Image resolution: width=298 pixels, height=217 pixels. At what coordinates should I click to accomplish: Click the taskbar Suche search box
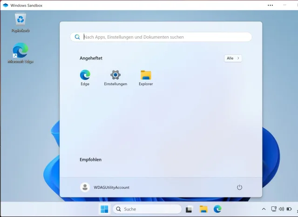click(147, 209)
